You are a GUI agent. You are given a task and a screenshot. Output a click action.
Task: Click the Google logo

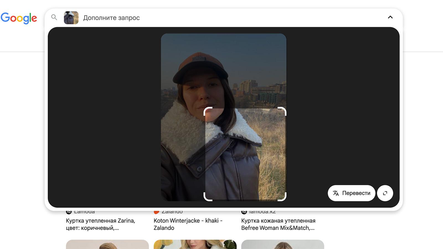[x=19, y=18]
